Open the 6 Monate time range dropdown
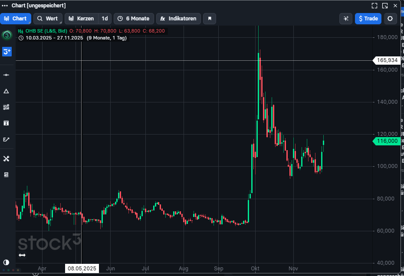The width and height of the screenshot is (404, 276). [133, 19]
